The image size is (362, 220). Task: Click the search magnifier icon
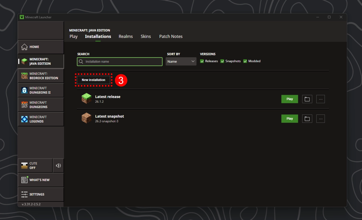tap(81, 62)
